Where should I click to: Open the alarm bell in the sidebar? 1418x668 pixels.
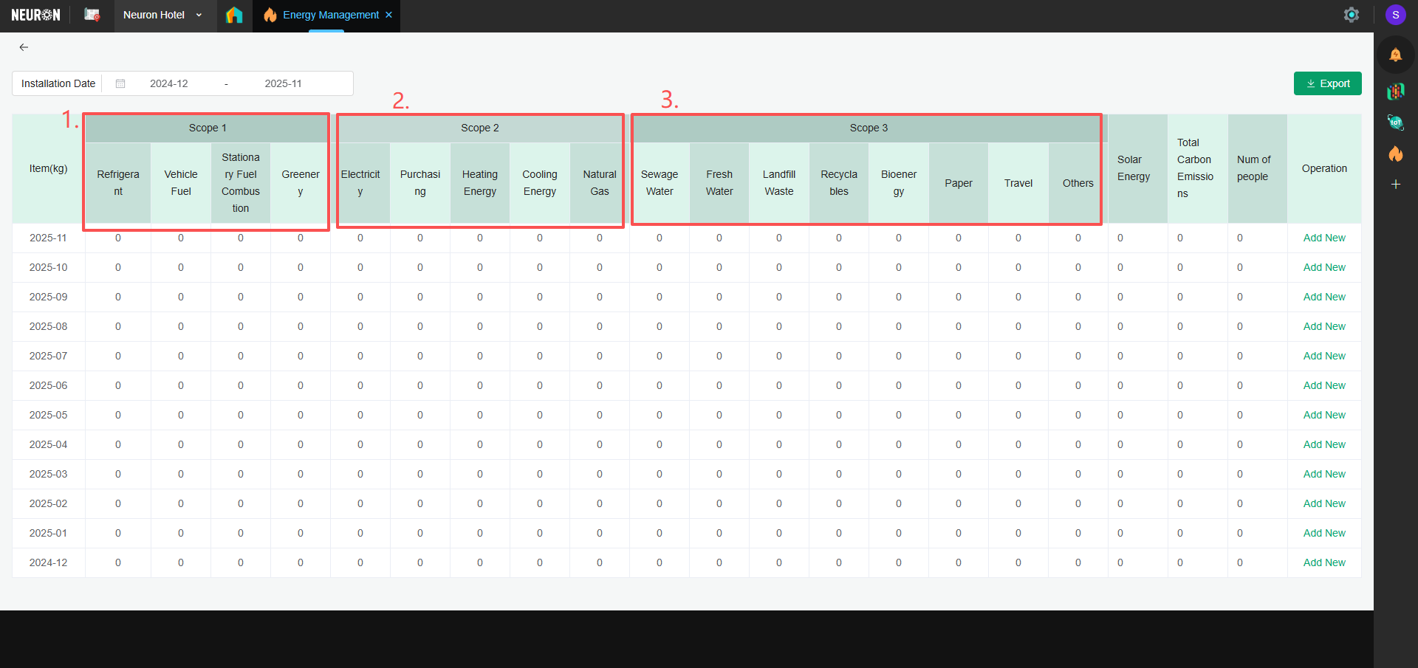pos(1395,55)
